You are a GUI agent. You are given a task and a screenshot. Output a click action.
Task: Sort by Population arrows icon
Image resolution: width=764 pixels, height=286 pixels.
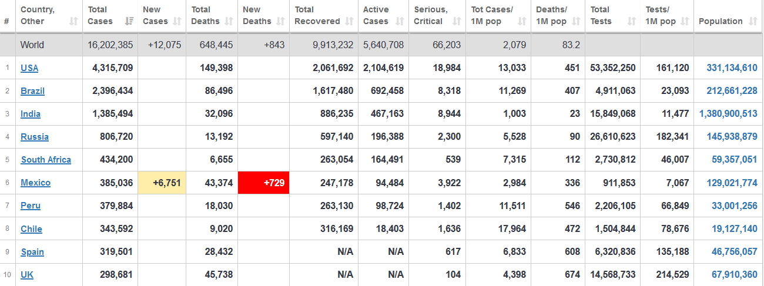[753, 21]
